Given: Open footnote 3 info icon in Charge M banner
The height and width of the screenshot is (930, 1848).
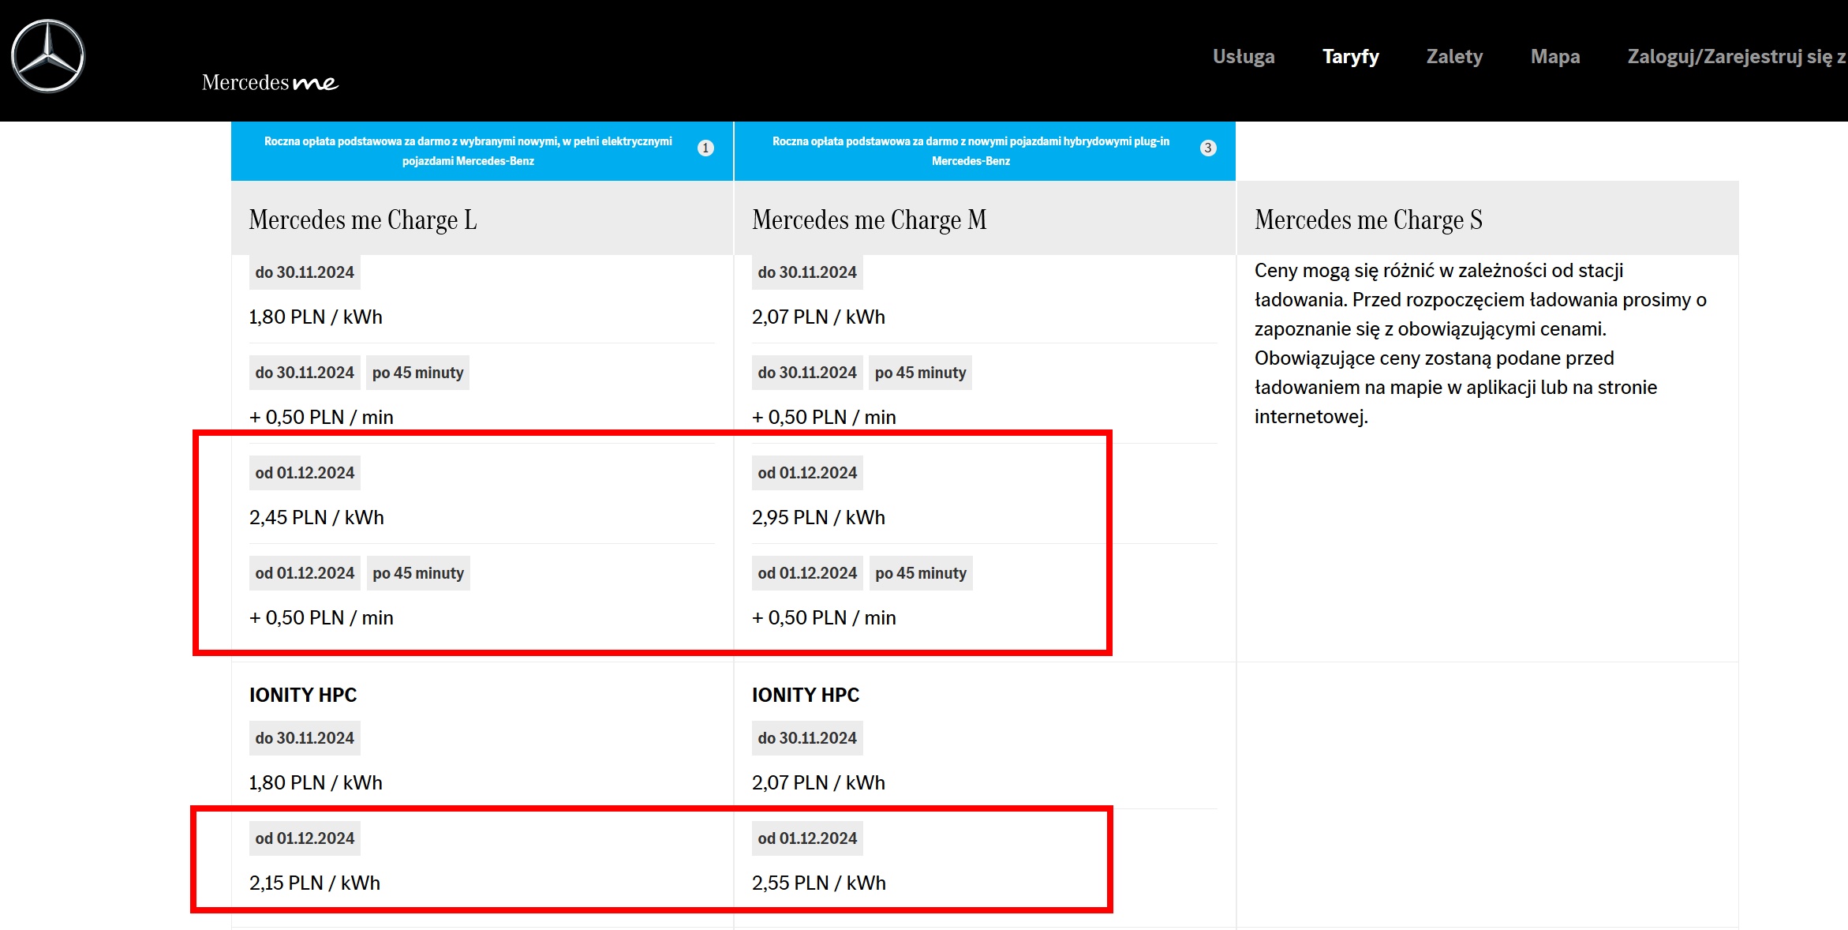Looking at the screenshot, I should pyautogui.click(x=1207, y=148).
